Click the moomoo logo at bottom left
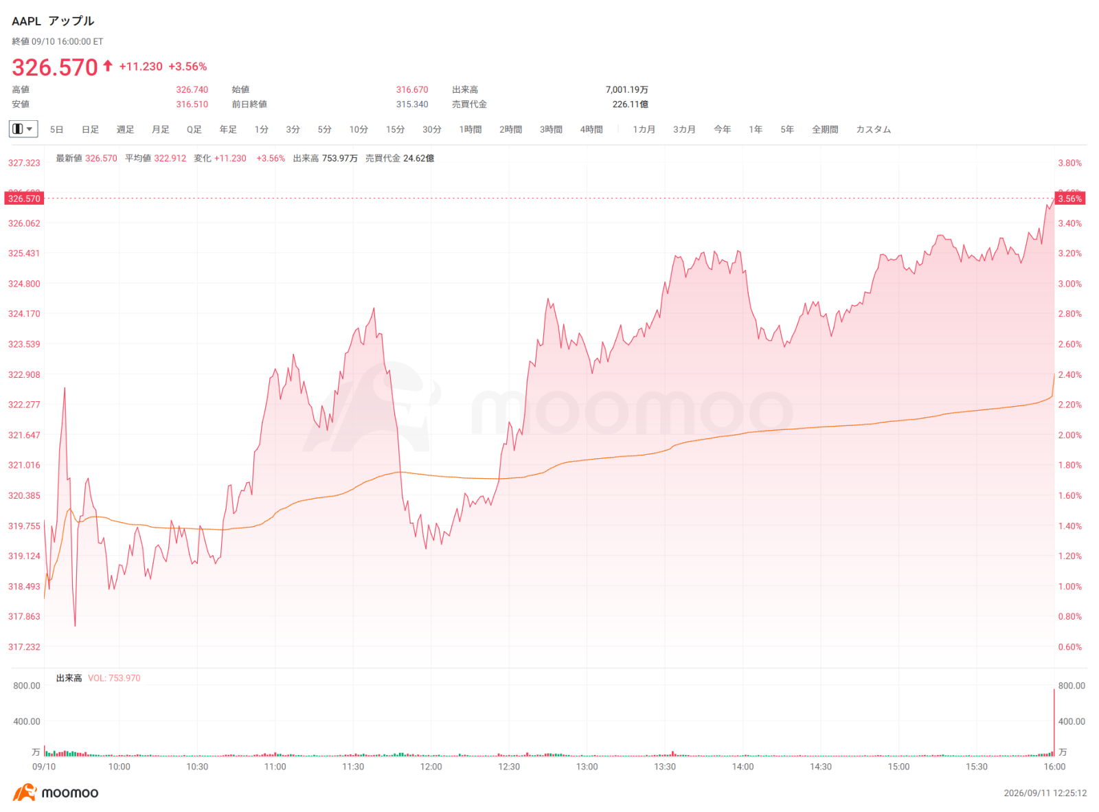Viewport: 1099px width, 812px height. coord(56,793)
